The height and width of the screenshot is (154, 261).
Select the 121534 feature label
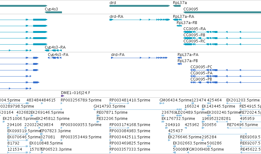point(15,150)
